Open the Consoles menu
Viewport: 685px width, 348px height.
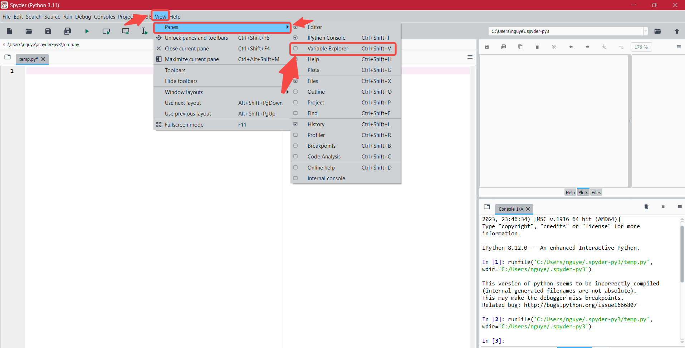[x=104, y=16]
